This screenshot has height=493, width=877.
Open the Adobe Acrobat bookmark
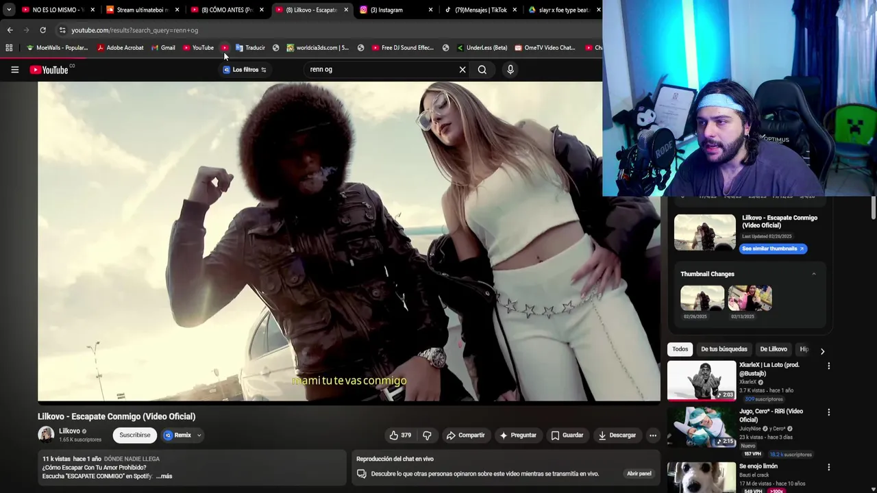coord(120,48)
